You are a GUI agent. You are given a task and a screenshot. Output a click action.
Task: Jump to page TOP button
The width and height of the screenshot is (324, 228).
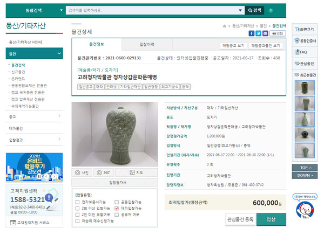[x=305, y=168]
